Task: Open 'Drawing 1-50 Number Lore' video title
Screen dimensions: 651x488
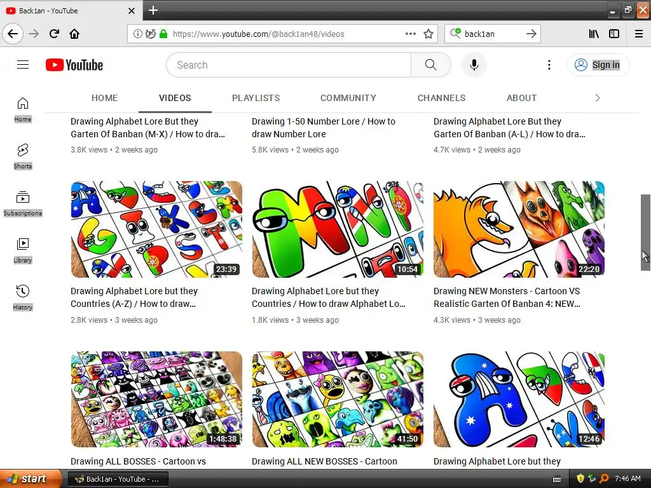Action: (x=324, y=128)
